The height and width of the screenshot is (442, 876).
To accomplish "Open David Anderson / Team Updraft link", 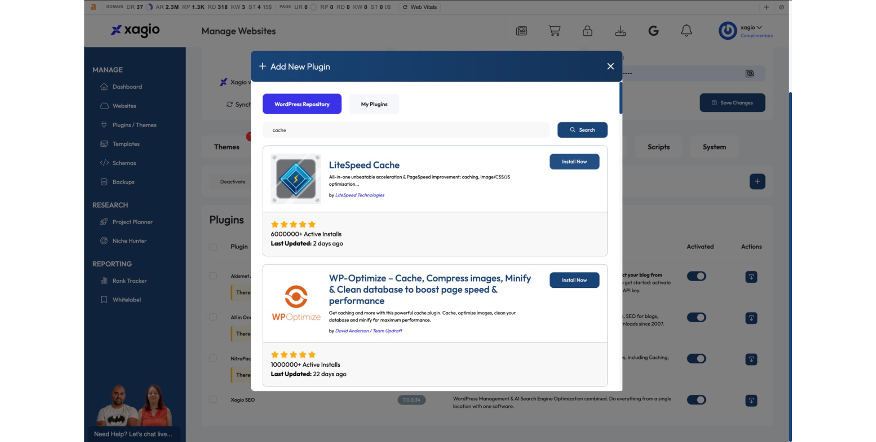I will pos(369,331).
